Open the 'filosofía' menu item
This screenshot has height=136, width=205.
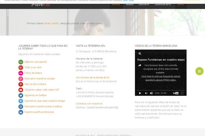129,4
